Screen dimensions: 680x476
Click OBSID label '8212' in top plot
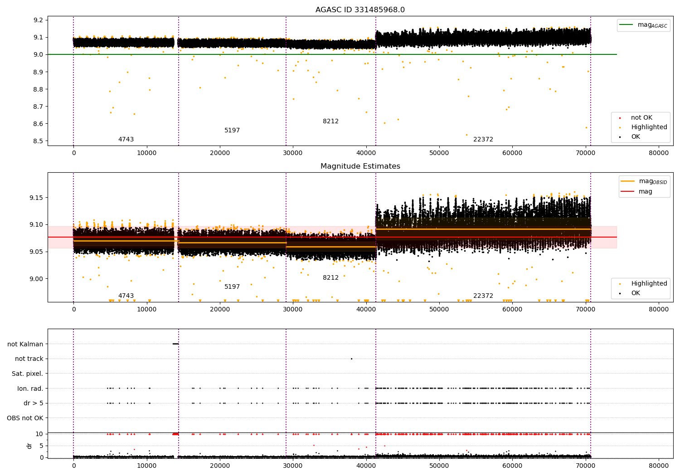(x=330, y=121)
